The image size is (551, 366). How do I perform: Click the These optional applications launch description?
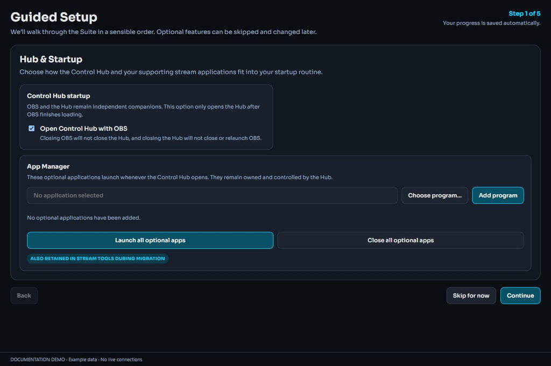click(x=180, y=177)
